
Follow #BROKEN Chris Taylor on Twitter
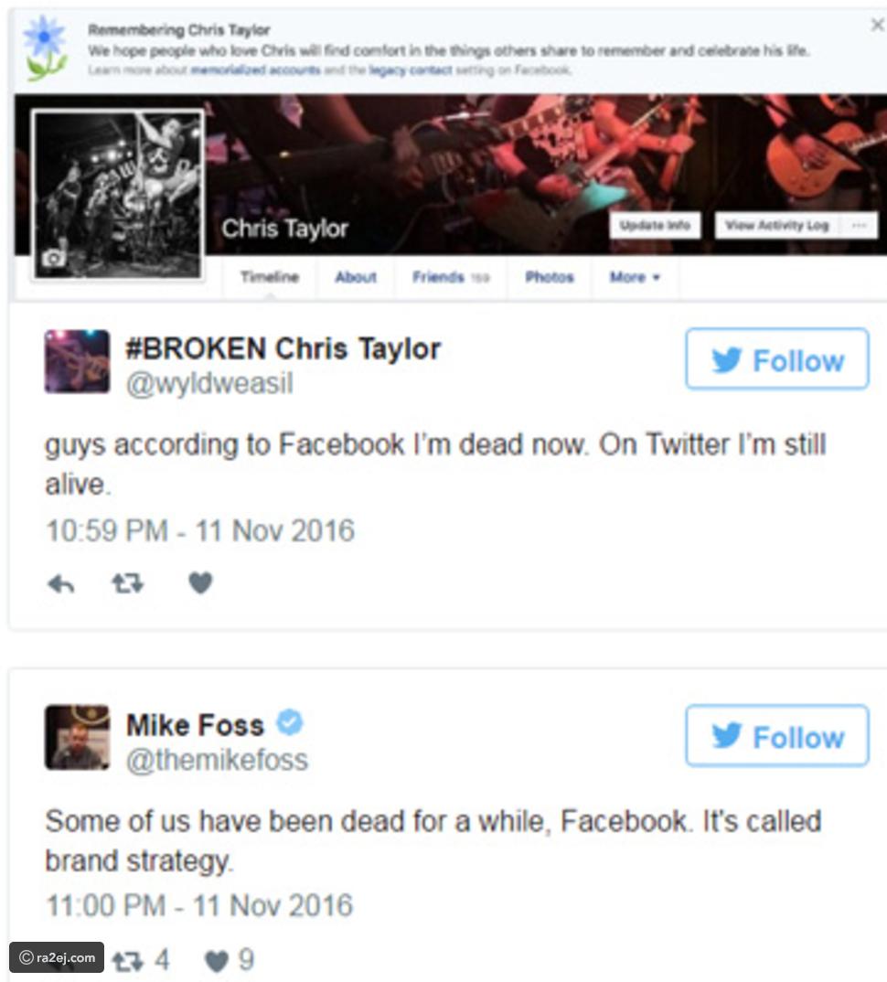pos(776,358)
